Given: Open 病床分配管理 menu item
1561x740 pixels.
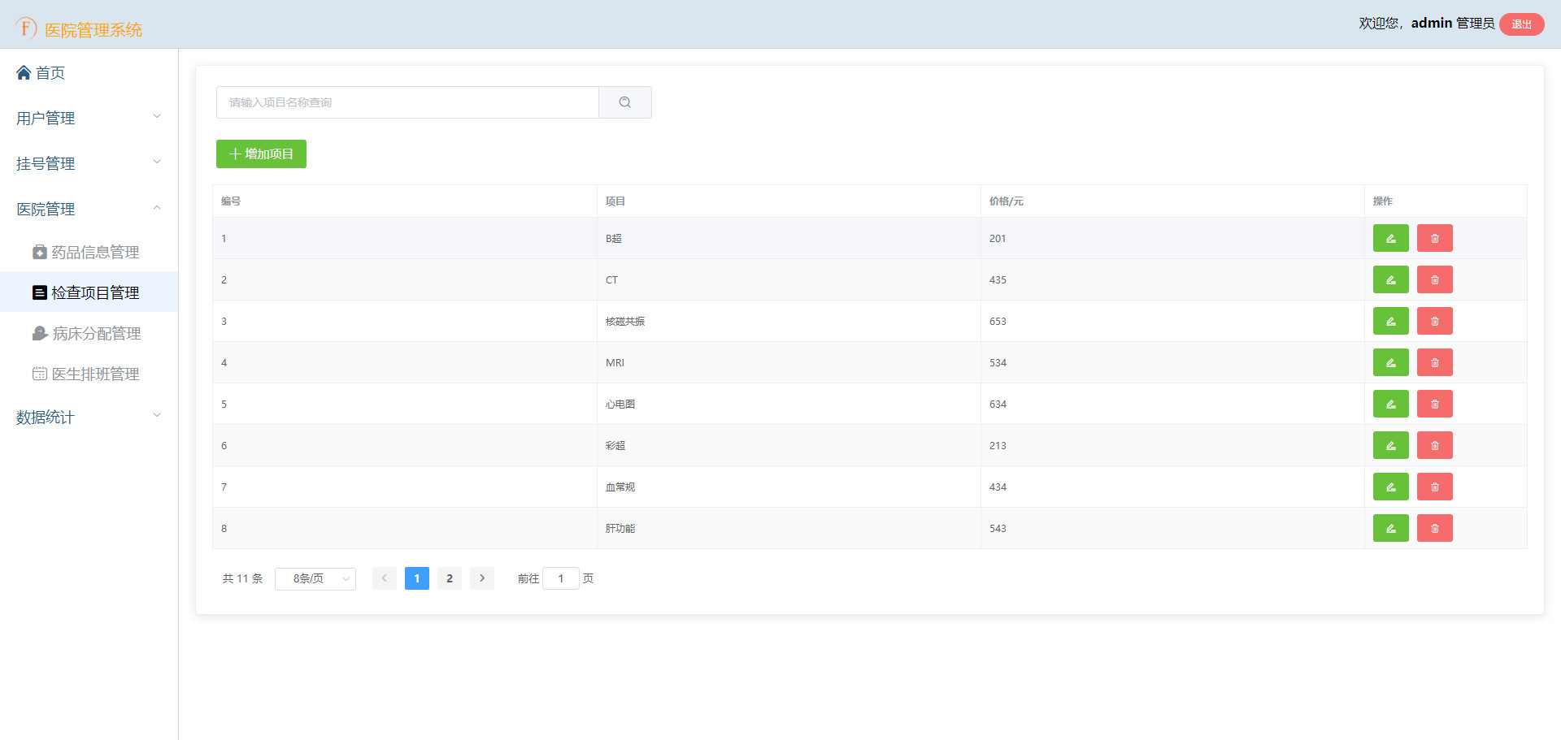Looking at the screenshot, I should pos(89,333).
